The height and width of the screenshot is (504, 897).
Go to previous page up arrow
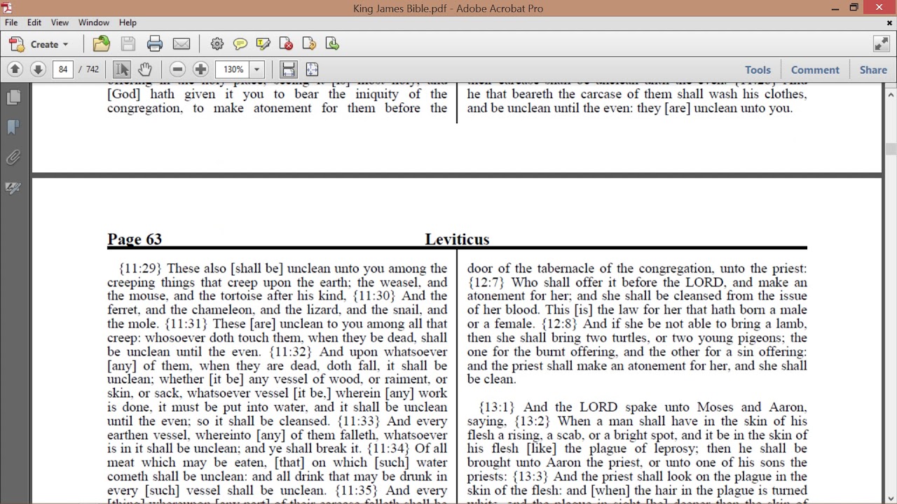[15, 69]
